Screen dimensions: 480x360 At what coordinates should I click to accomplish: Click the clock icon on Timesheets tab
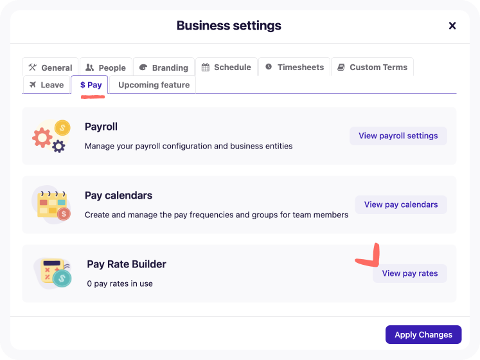tap(269, 67)
